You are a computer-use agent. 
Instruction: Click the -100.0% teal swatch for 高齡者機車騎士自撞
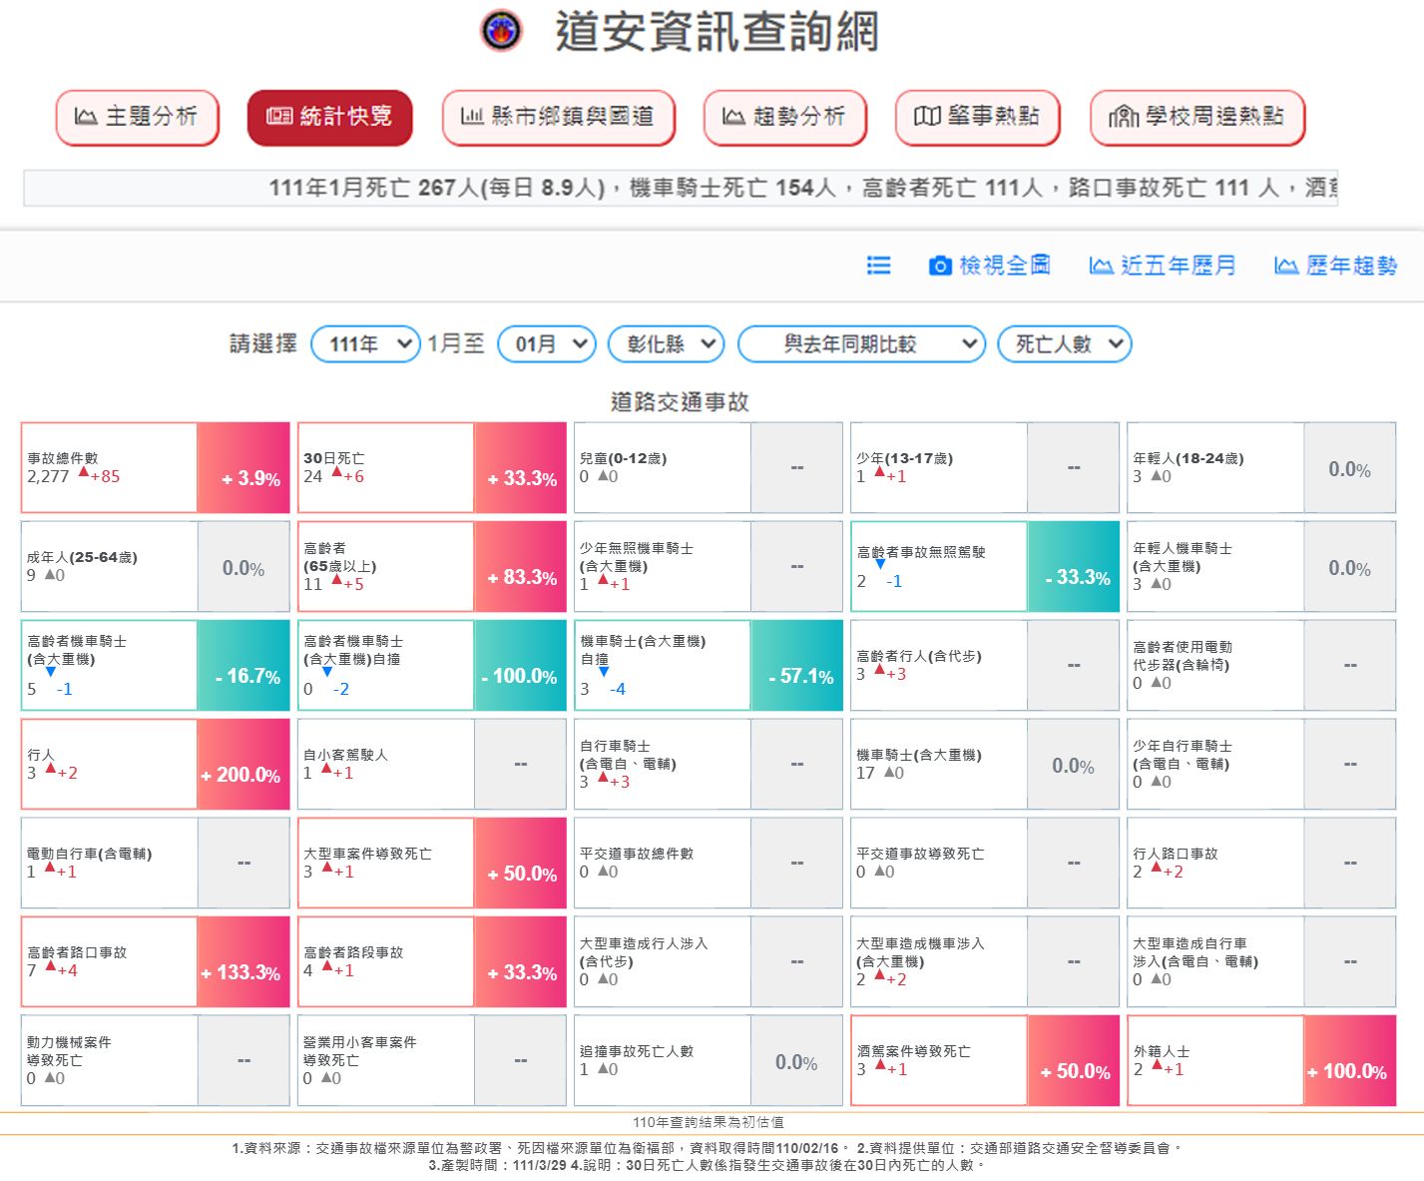point(520,666)
